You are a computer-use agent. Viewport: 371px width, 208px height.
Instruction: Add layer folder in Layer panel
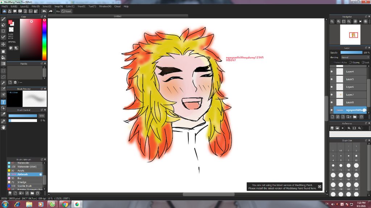pos(355,117)
